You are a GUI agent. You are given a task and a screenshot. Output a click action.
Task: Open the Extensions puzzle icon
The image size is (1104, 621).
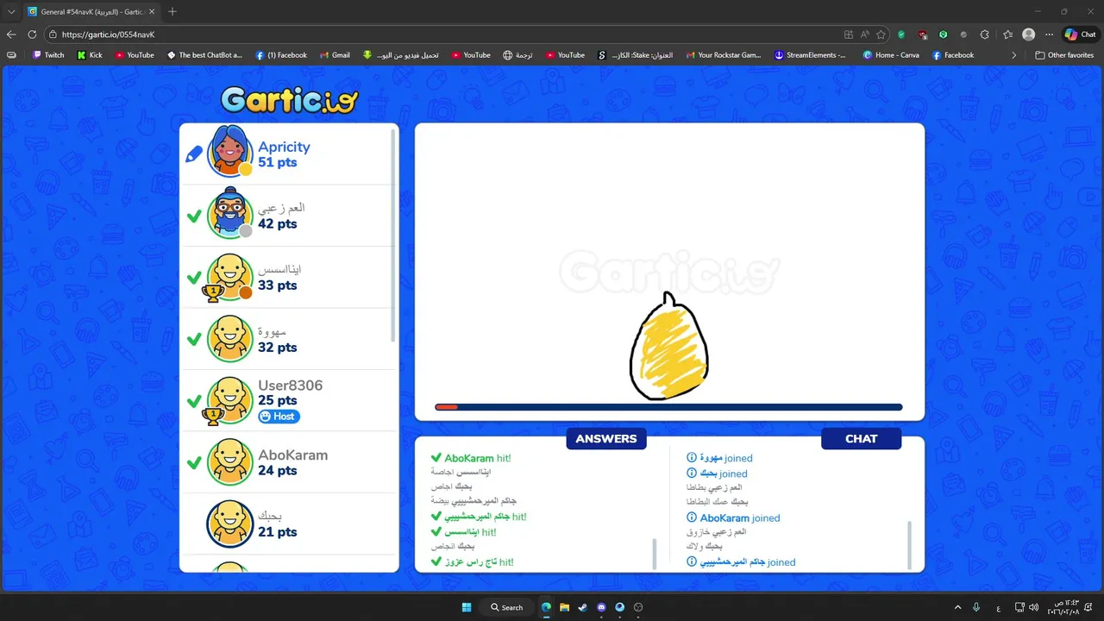[x=985, y=34]
